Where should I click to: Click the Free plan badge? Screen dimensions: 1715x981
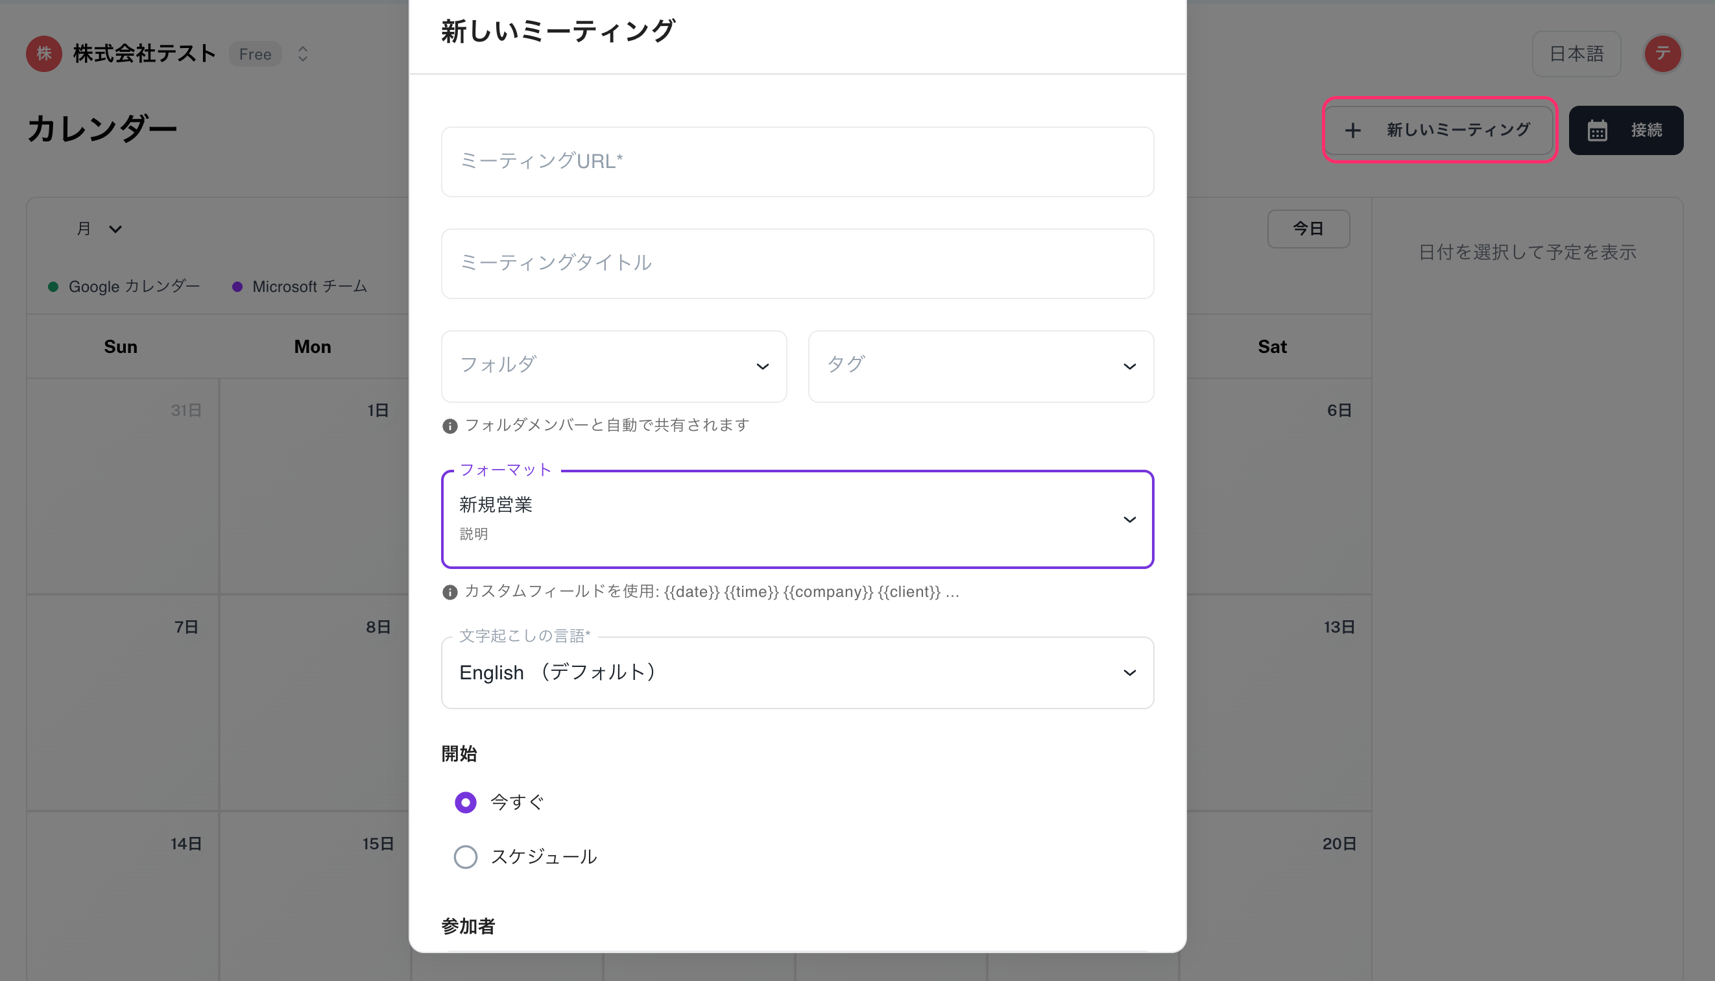(256, 54)
